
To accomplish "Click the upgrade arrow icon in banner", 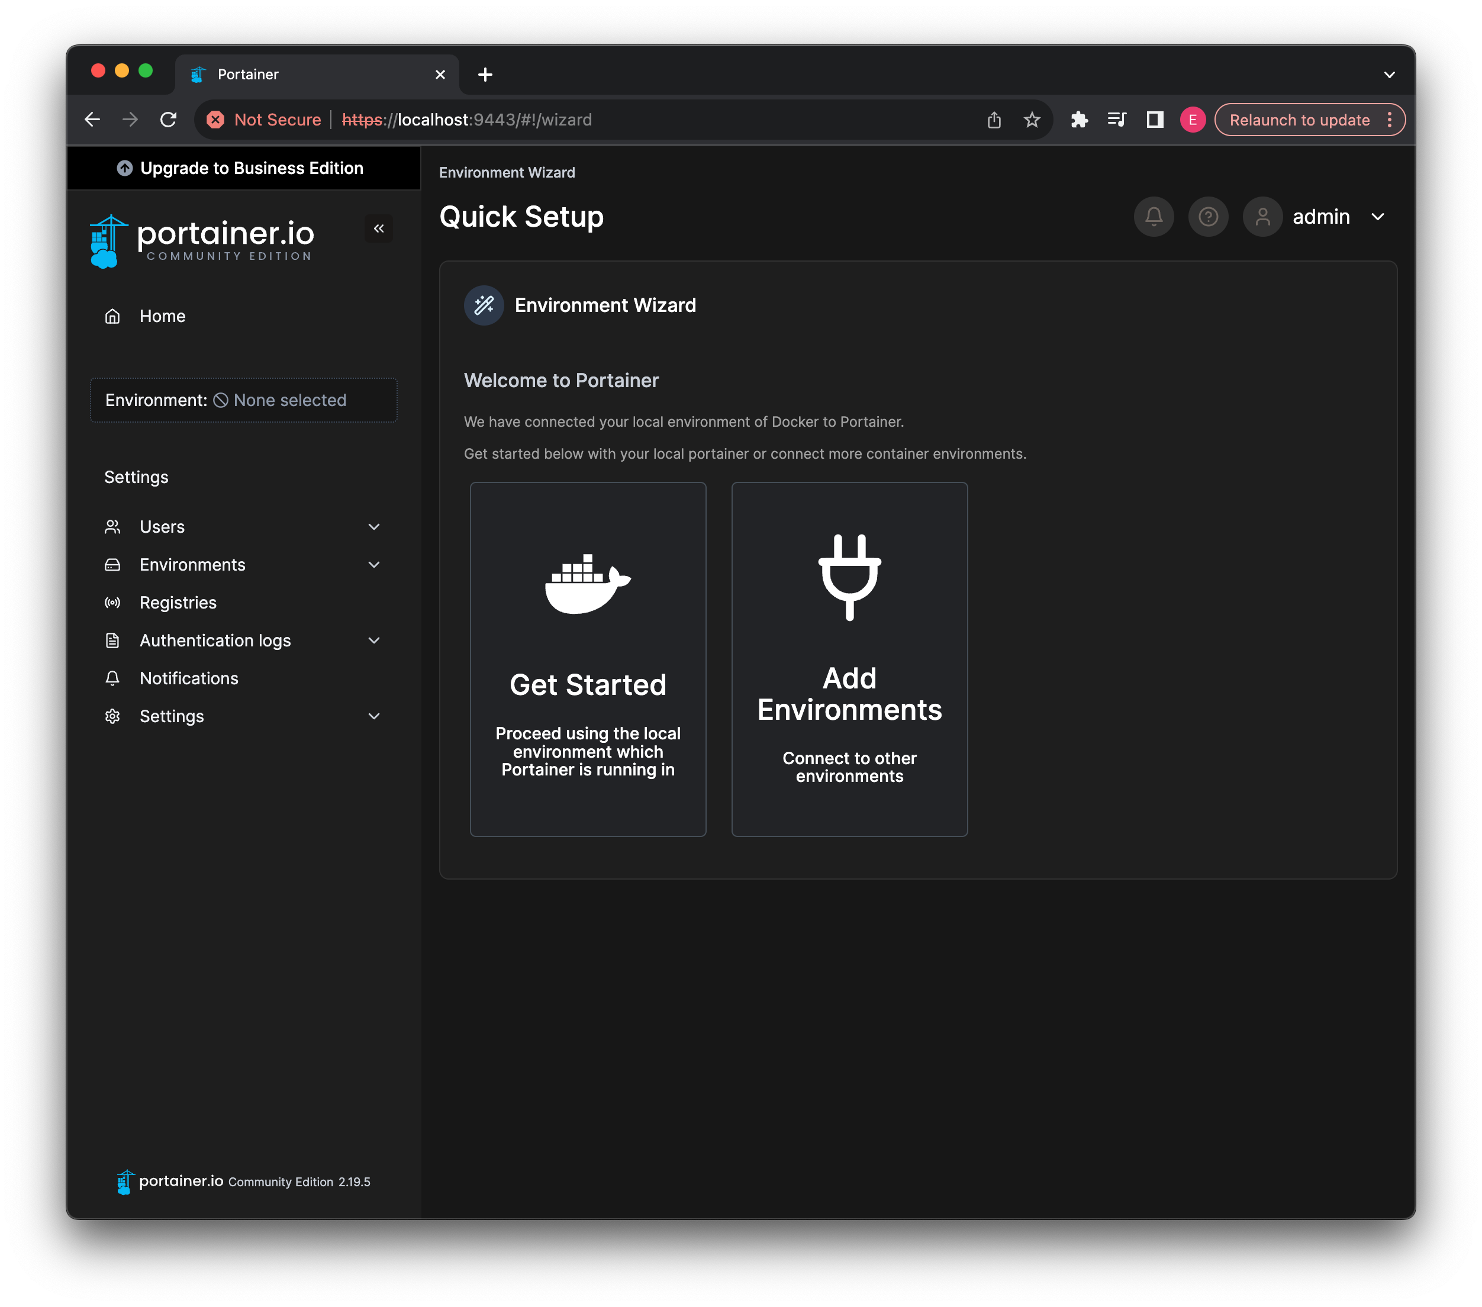I will click(x=125, y=168).
